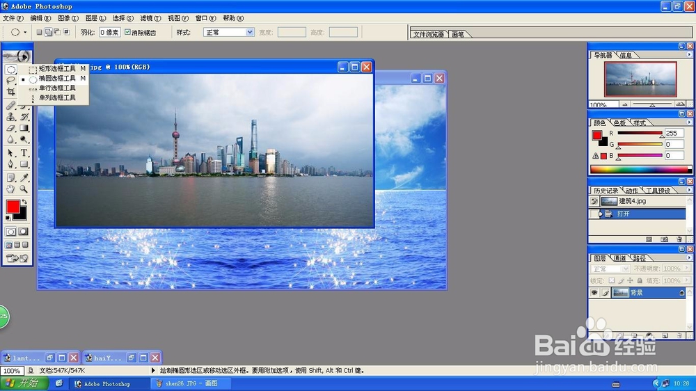This screenshot has height=391, width=696.
Task: Set history brush source on 建筑4.jpg snapshot
Action: 594,201
